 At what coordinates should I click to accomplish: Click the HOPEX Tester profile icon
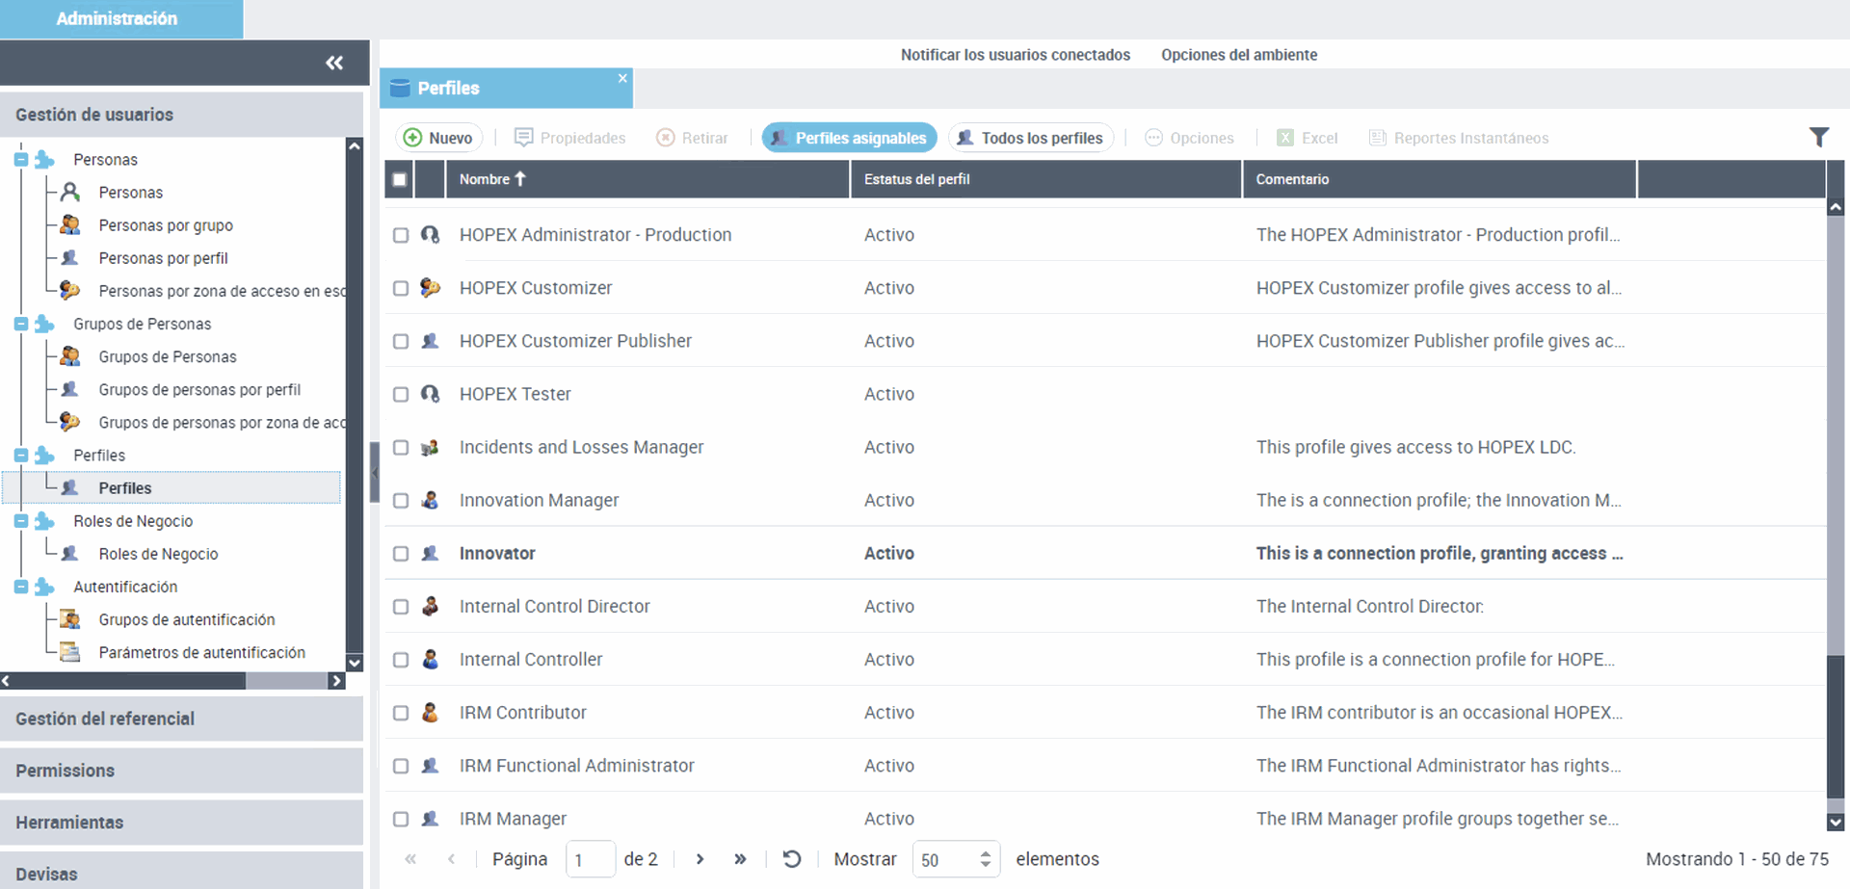point(430,393)
